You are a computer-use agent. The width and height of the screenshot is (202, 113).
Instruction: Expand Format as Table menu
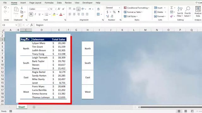pyautogui.click(x=133, y=12)
